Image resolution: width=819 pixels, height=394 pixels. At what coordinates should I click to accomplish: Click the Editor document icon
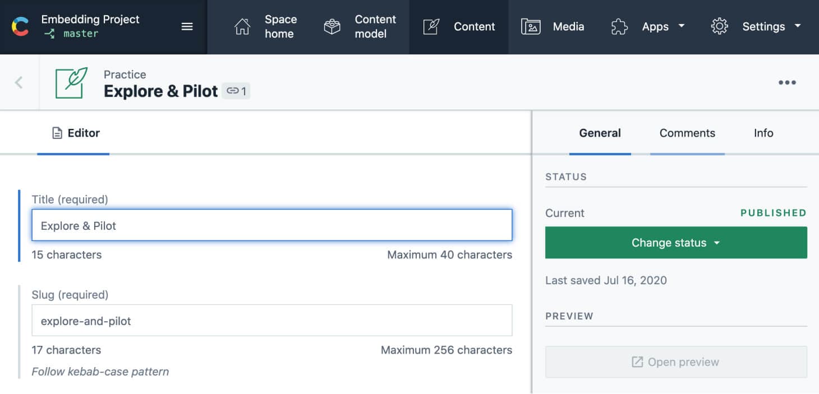point(56,133)
